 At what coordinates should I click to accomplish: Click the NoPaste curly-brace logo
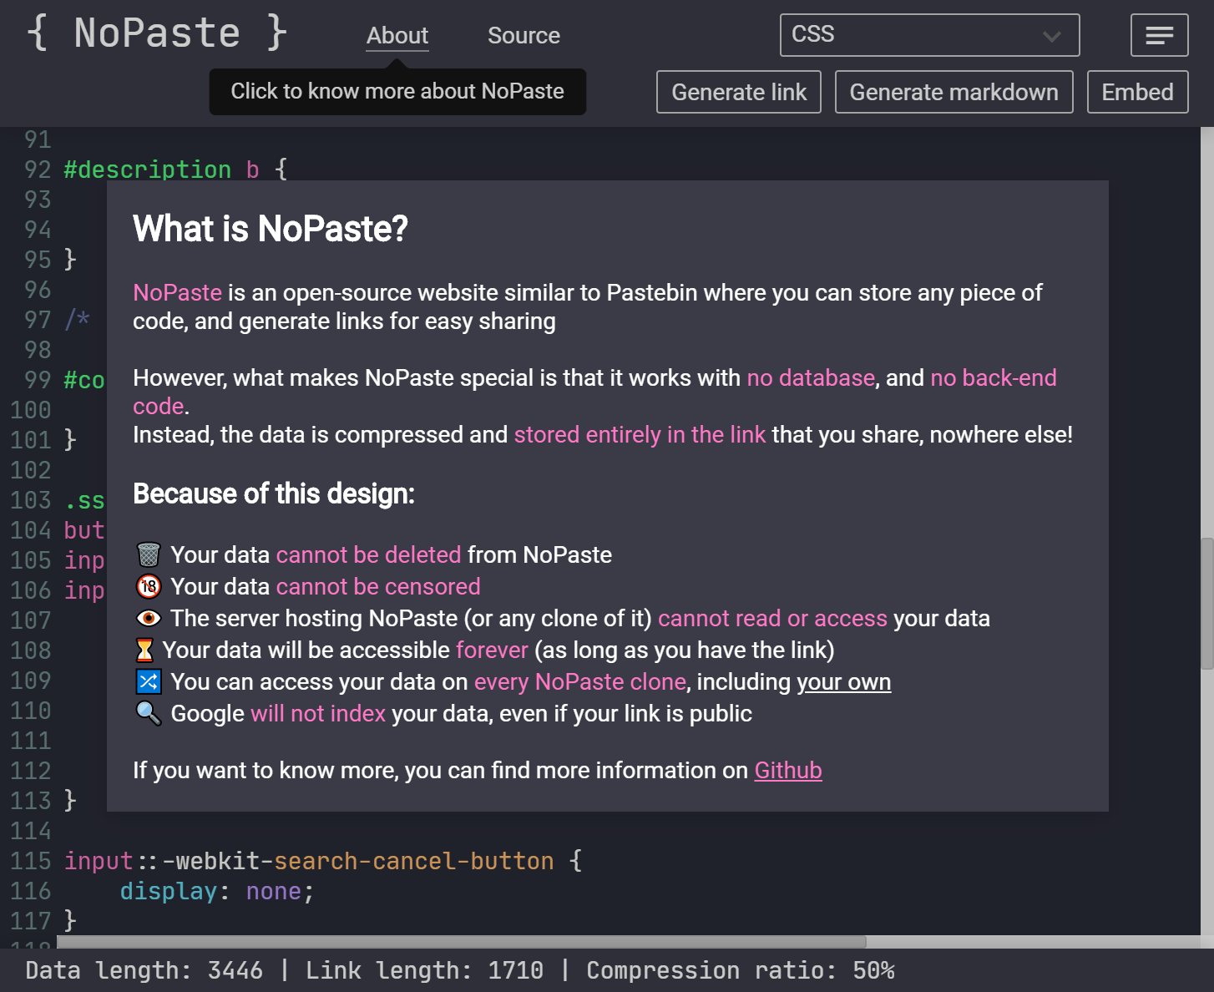point(155,33)
